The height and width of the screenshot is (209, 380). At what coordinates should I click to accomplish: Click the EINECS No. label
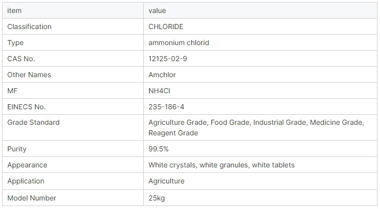tap(27, 107)
